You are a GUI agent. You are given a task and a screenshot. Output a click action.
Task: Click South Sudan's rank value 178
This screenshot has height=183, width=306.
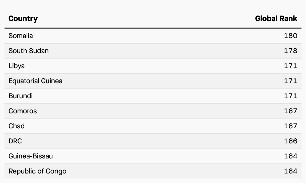click(291, 51)
